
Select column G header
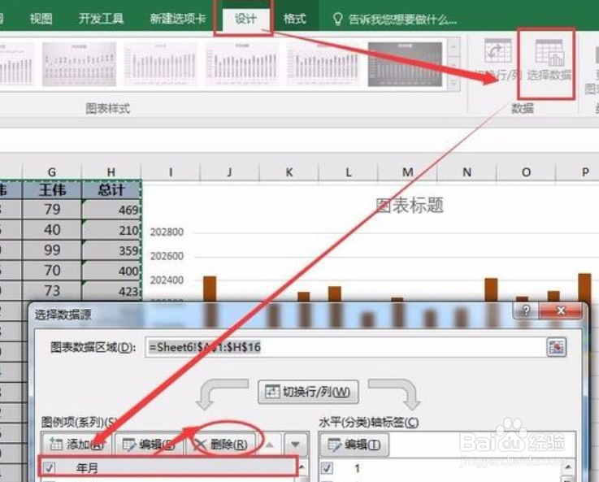(52, 172)
